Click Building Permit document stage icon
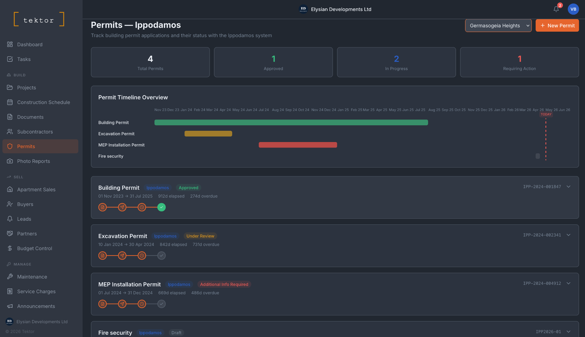The width and height of the screenshot is (585, 337). point(102,207)
